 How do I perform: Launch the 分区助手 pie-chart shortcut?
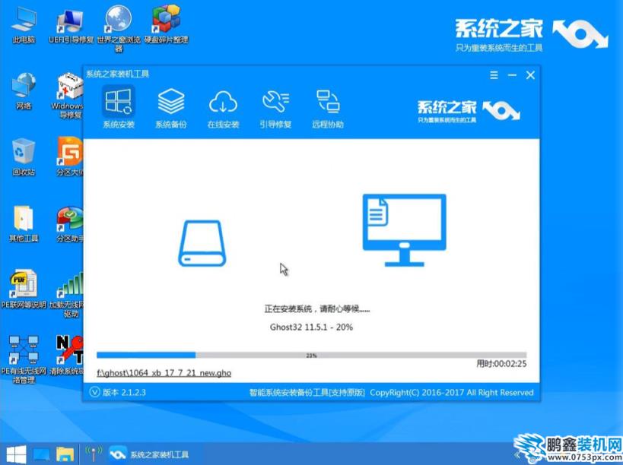(x=70, y=223)
